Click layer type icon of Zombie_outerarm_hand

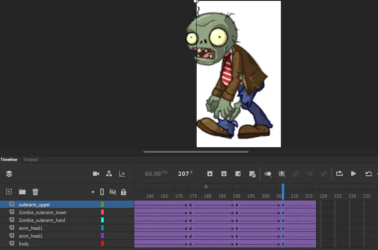point(12,220)
